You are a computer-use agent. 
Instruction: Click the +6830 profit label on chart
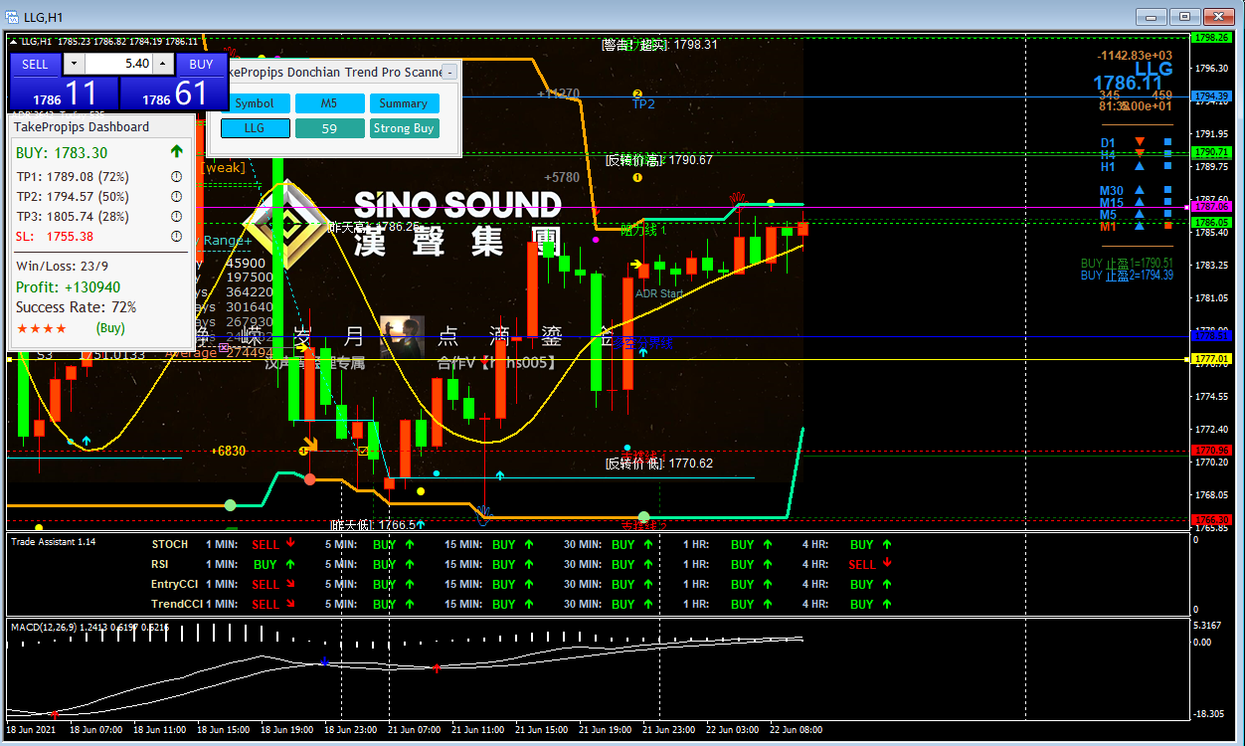(228, 451)
